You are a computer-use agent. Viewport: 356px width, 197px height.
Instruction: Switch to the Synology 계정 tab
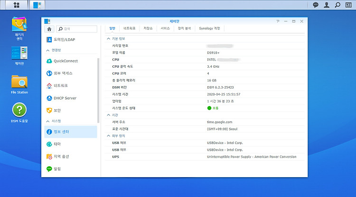point(209,28)
